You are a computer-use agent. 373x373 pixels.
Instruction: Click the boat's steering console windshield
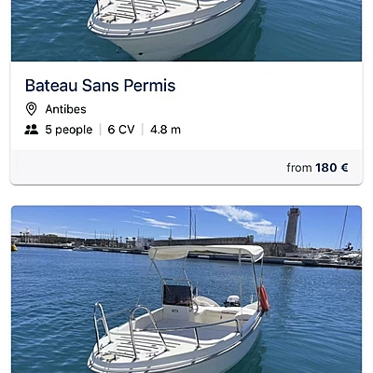click(x=177, y=295)
